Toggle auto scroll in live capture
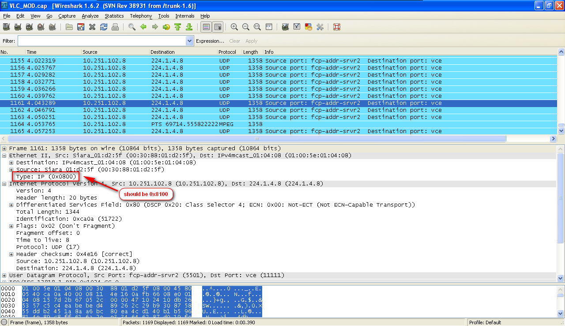The width and height of the screenshot is (565, 326). point(218,27)
